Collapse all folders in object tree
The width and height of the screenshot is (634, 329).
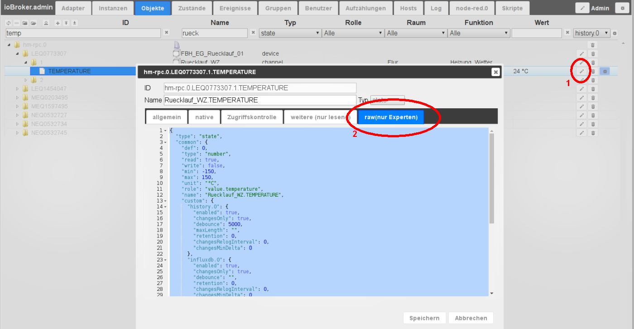click(x=25, y=23)
